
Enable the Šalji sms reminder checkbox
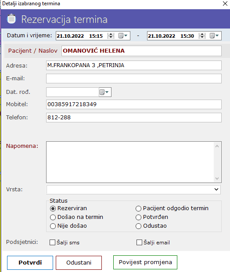[52, 242]
